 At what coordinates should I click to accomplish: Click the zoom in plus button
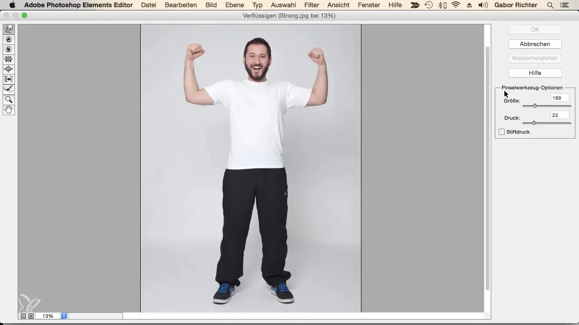[x=31, y=316]
